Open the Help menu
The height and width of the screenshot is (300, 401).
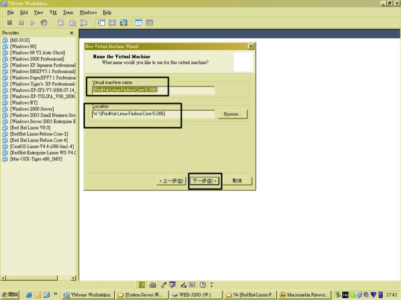coord(107,12)
